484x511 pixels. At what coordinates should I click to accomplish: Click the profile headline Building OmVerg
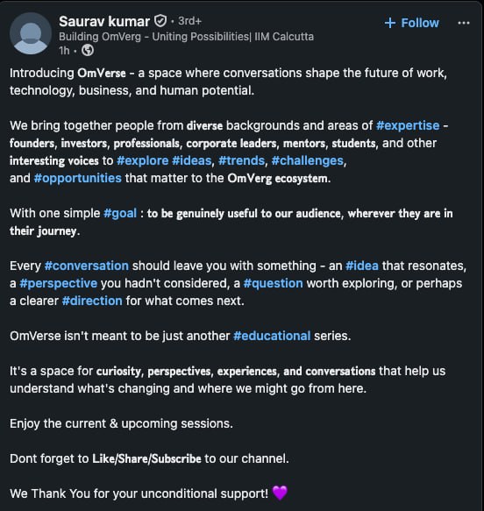186,37
